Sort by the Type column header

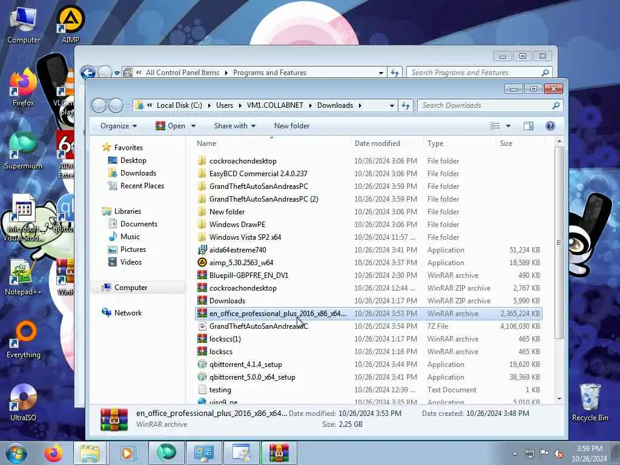[x=459, y=143]
